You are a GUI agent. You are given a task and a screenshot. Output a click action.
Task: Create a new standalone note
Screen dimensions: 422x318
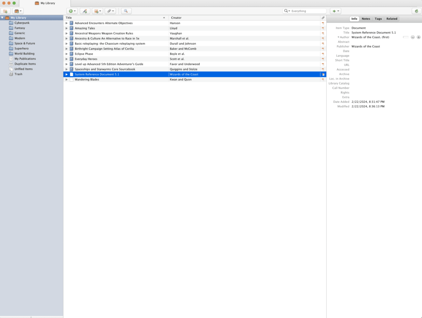point(97,11)
